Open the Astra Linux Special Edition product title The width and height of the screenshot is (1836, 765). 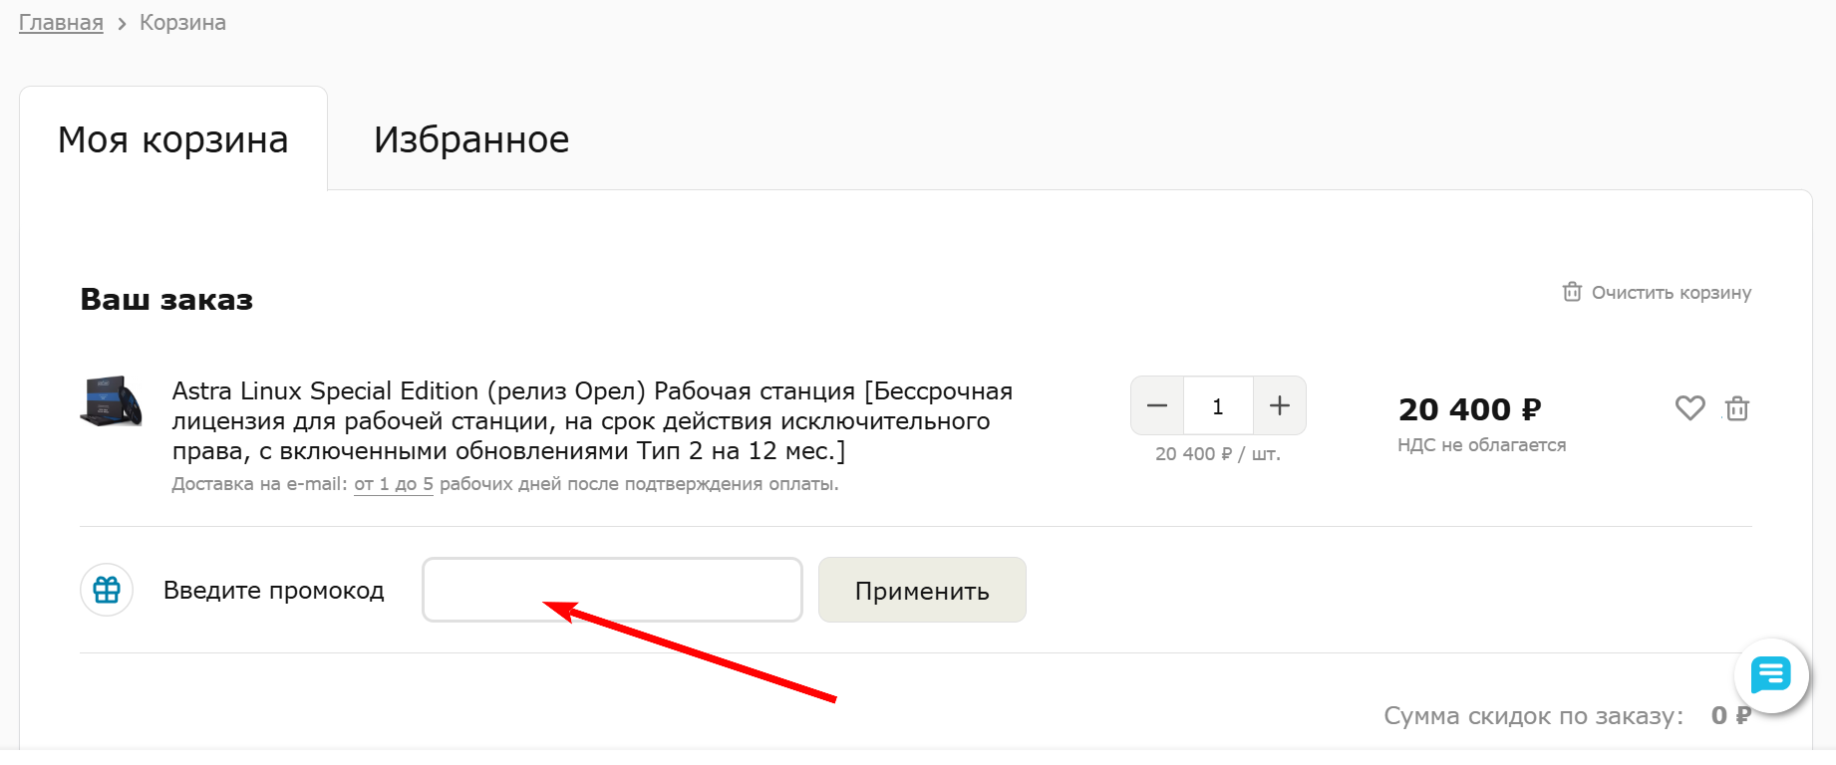point(592,420)
